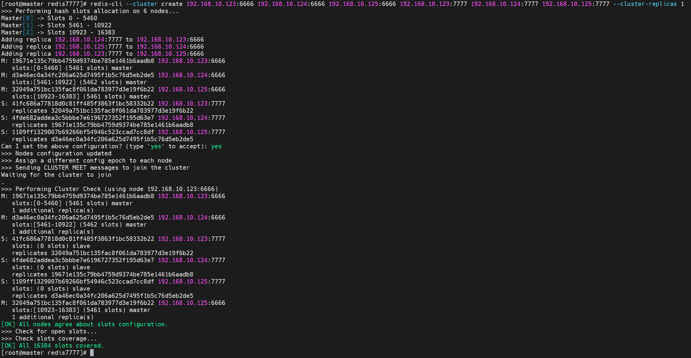Viewport: 691px width, 358px height.
Task: Click the 'Master[1] -> Slots 5461 - 10922' line
Action: click(x=56, y=25)
